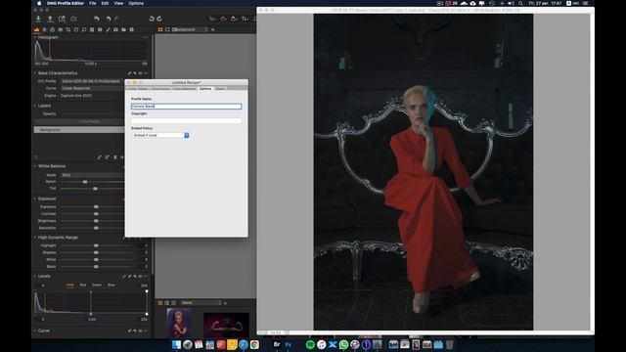
Task: Select the Red channel in Levels
Action: click(x=83, y=285)
